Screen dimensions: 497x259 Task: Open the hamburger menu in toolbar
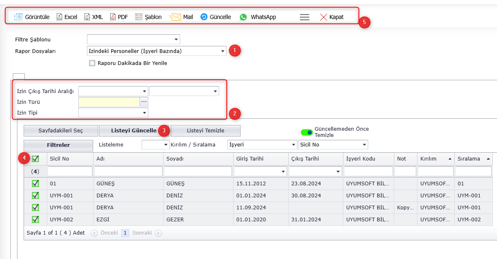pos(304,17)
